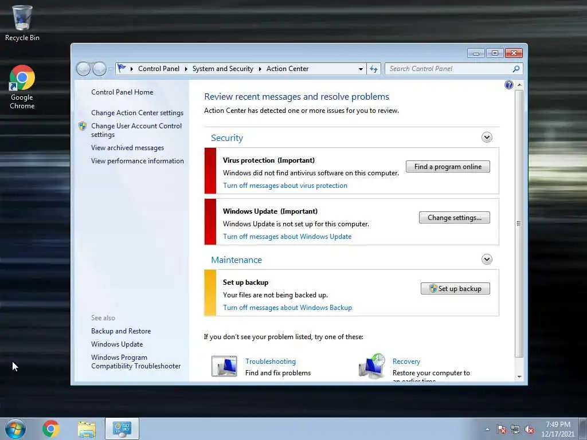
Task: Click the scrollbar up arrow
Action: (519, 85)
